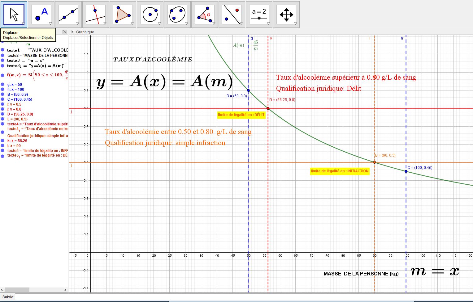Select the Line through two points tool

pos(68,14)
